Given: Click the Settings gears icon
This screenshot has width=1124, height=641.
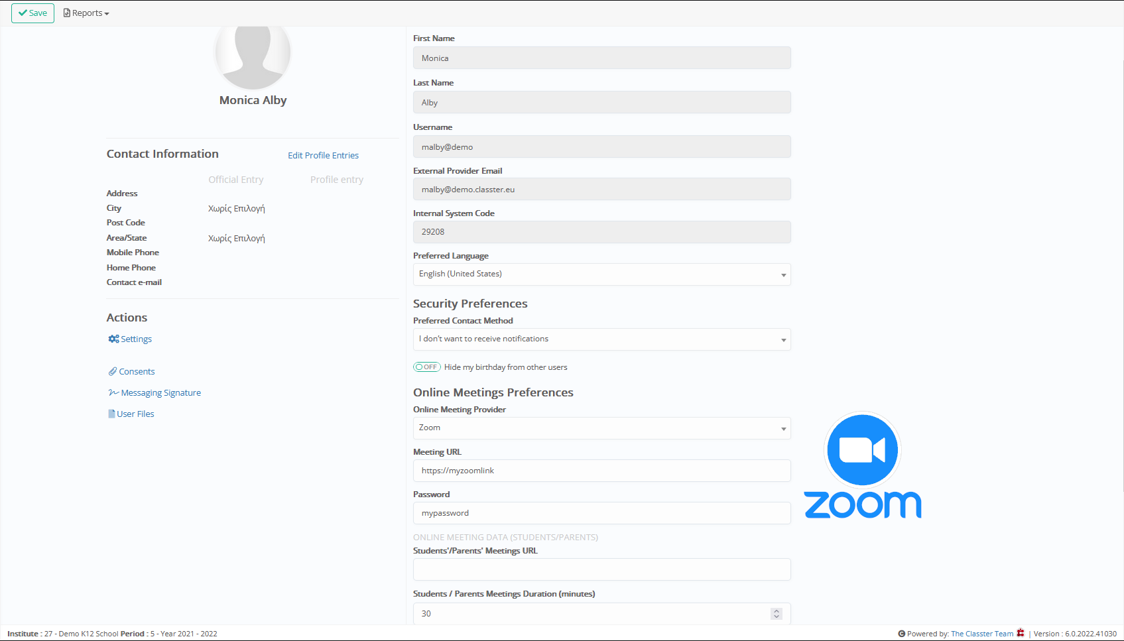Looking at the screenshot, I should pos(113,339).
